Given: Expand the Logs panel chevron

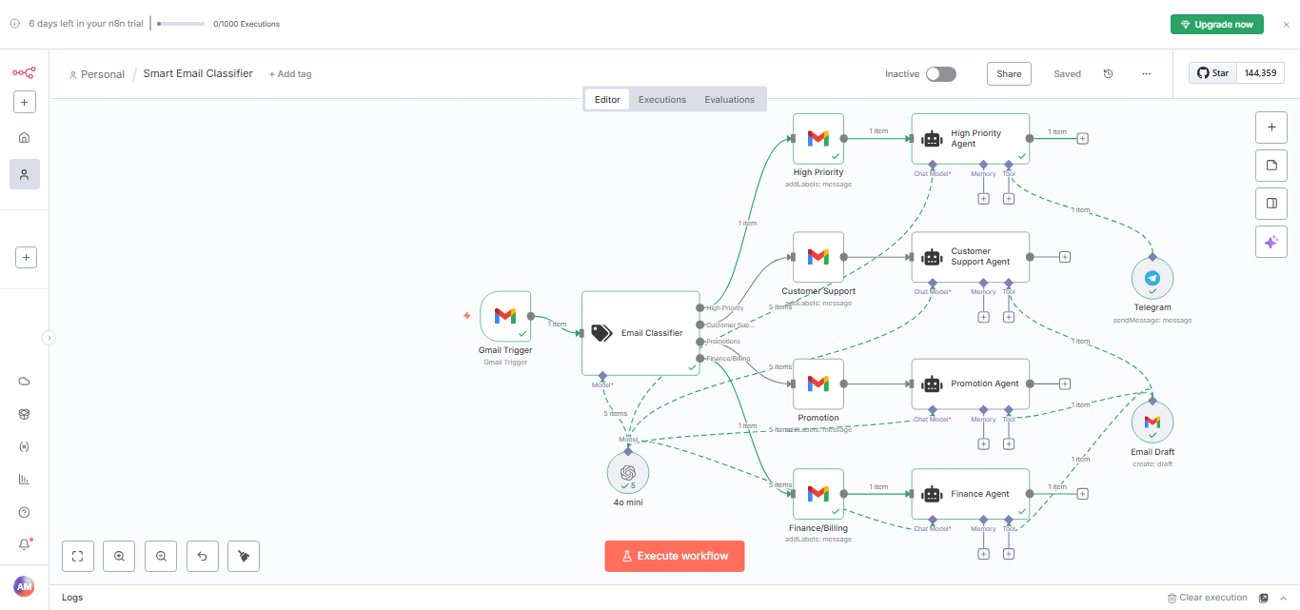Looking at the screenshot, I should coord(1284,597).
